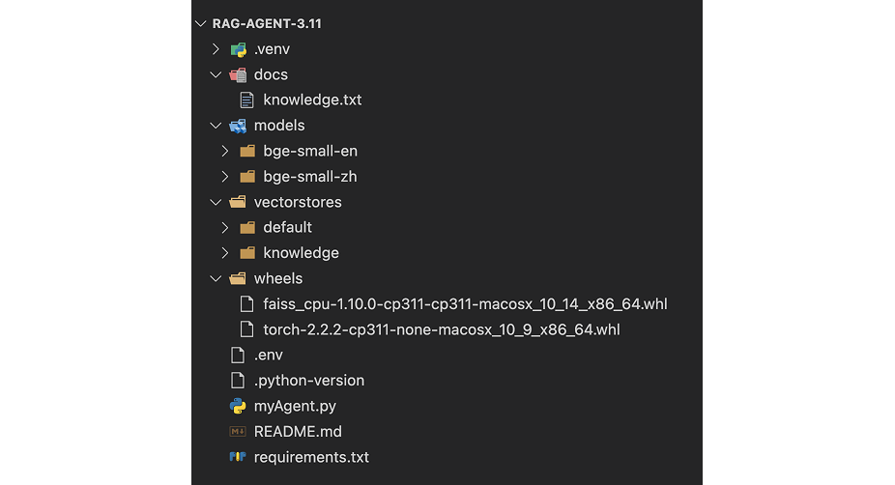Screen dimensions: 895x485
Task: Click the bge-small-en folder icon
Action: point(247,152)
